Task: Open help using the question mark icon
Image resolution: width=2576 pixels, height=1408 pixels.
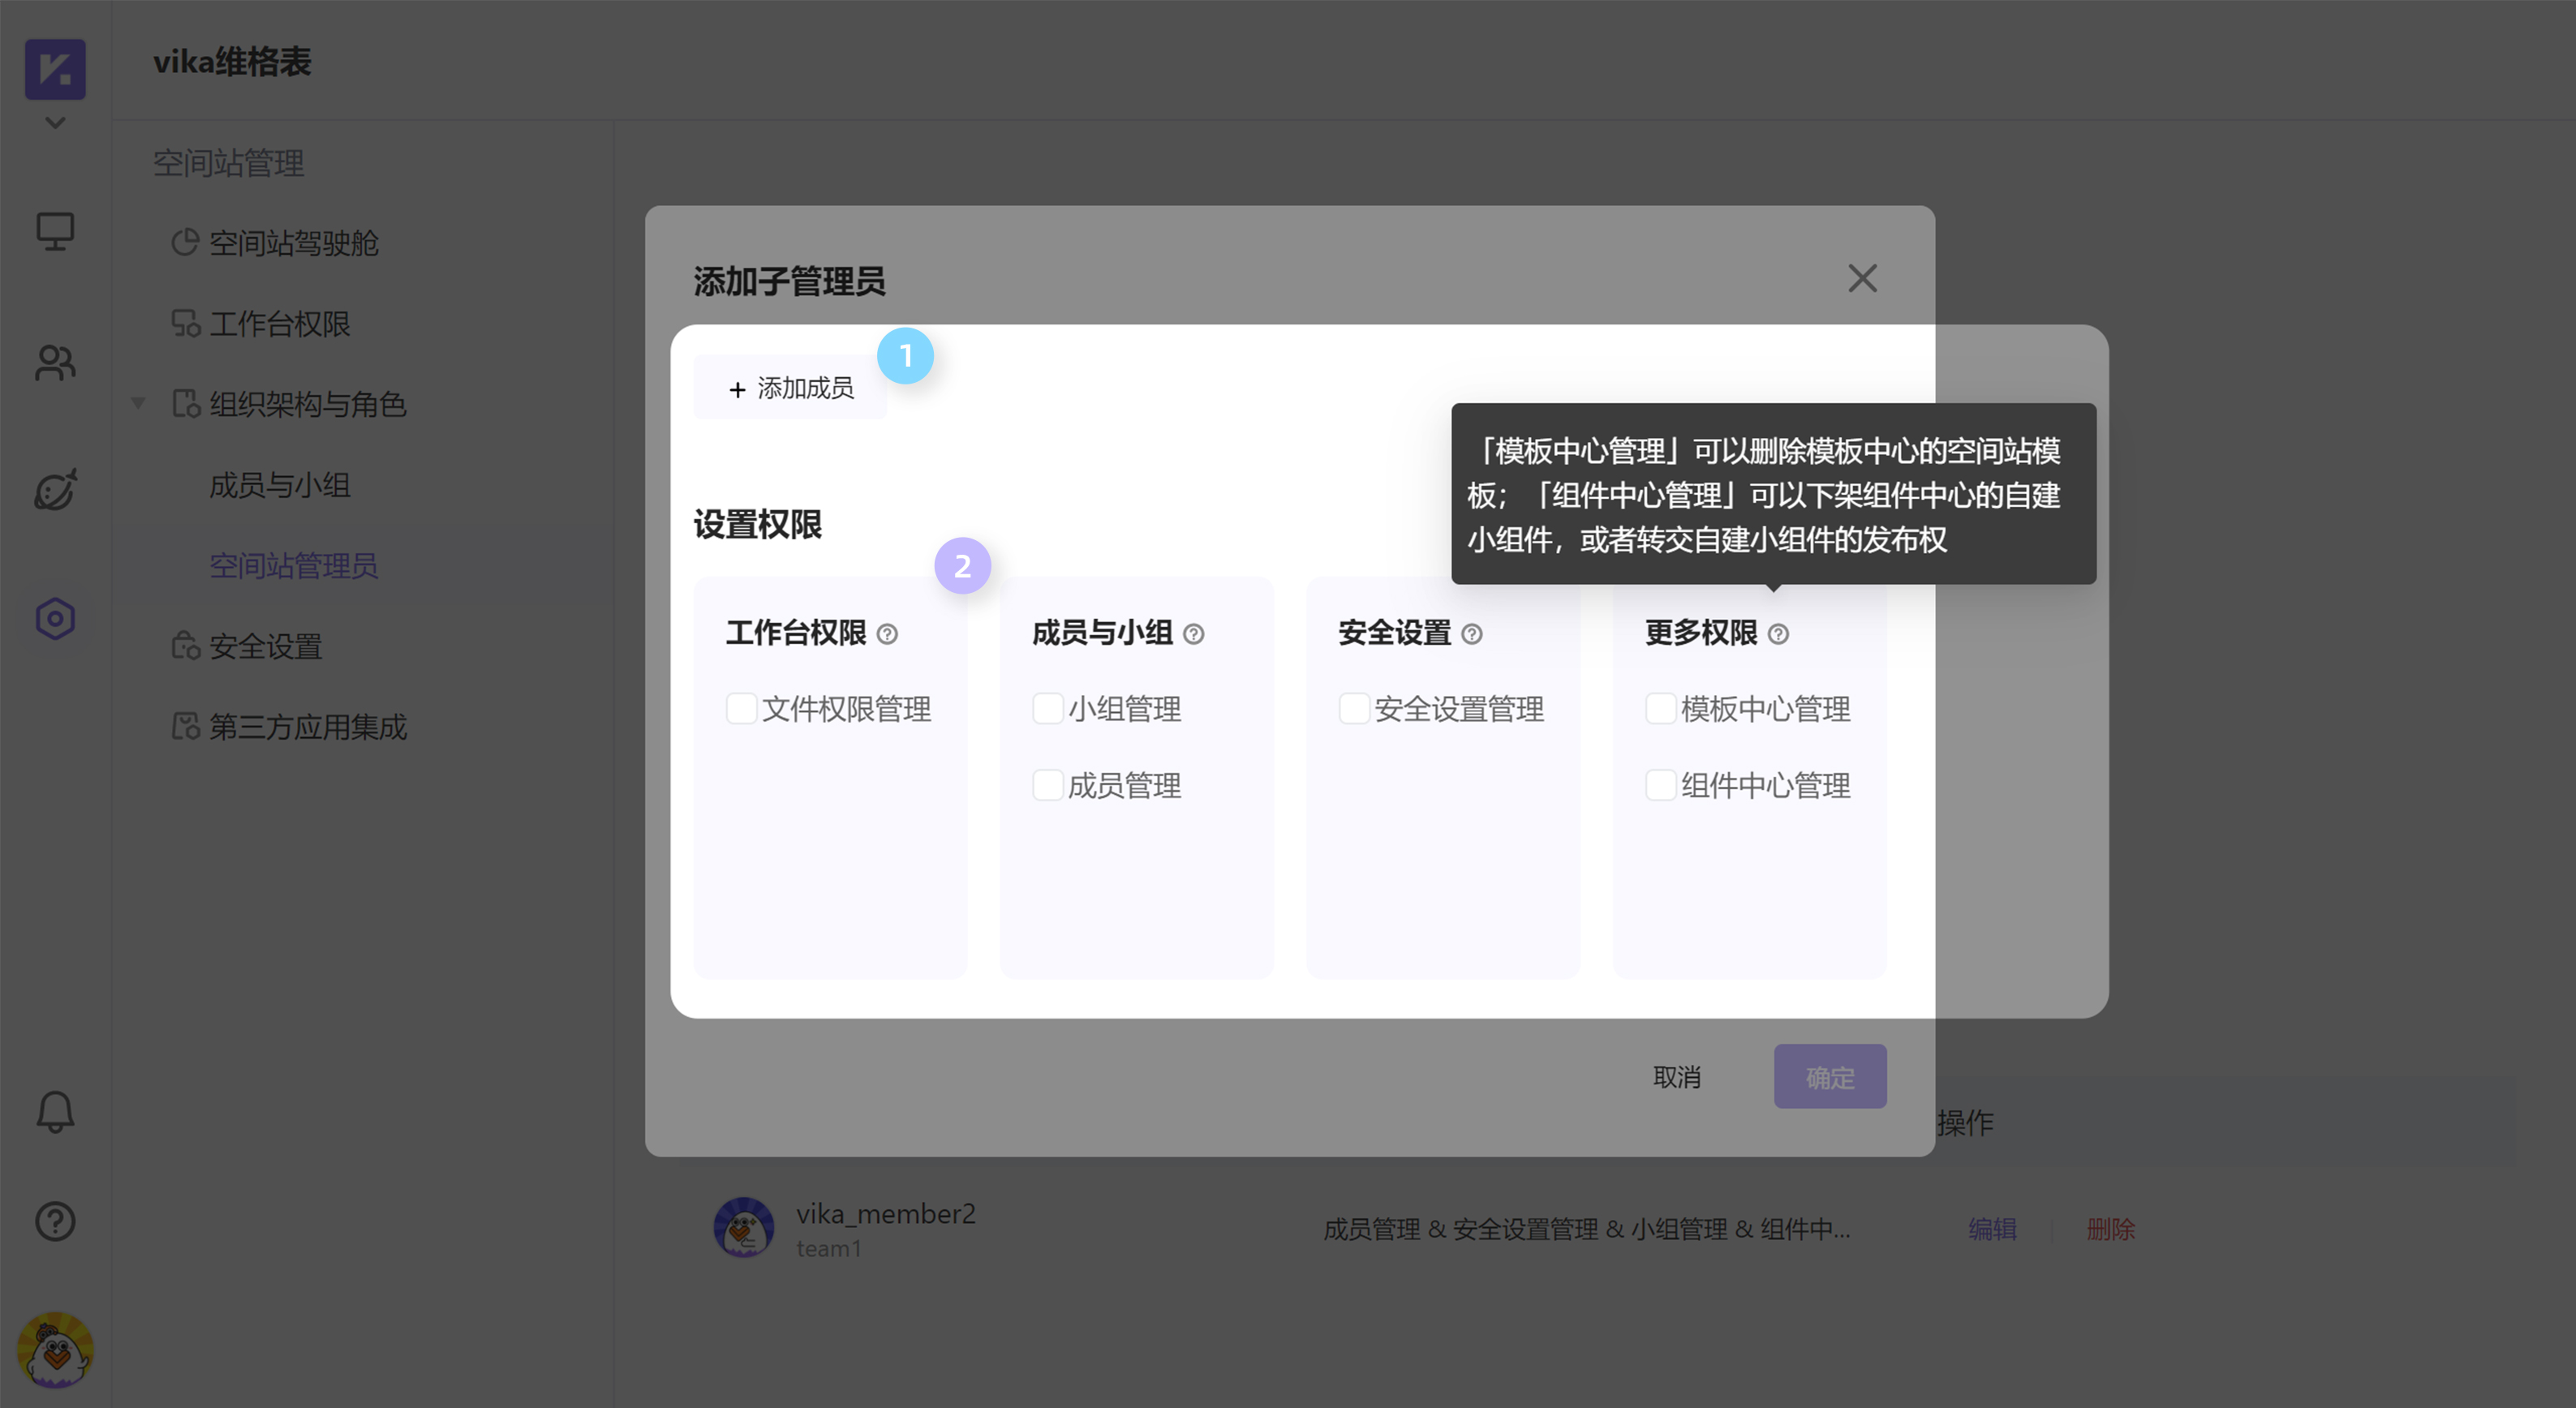Action: click(55, 1221)
